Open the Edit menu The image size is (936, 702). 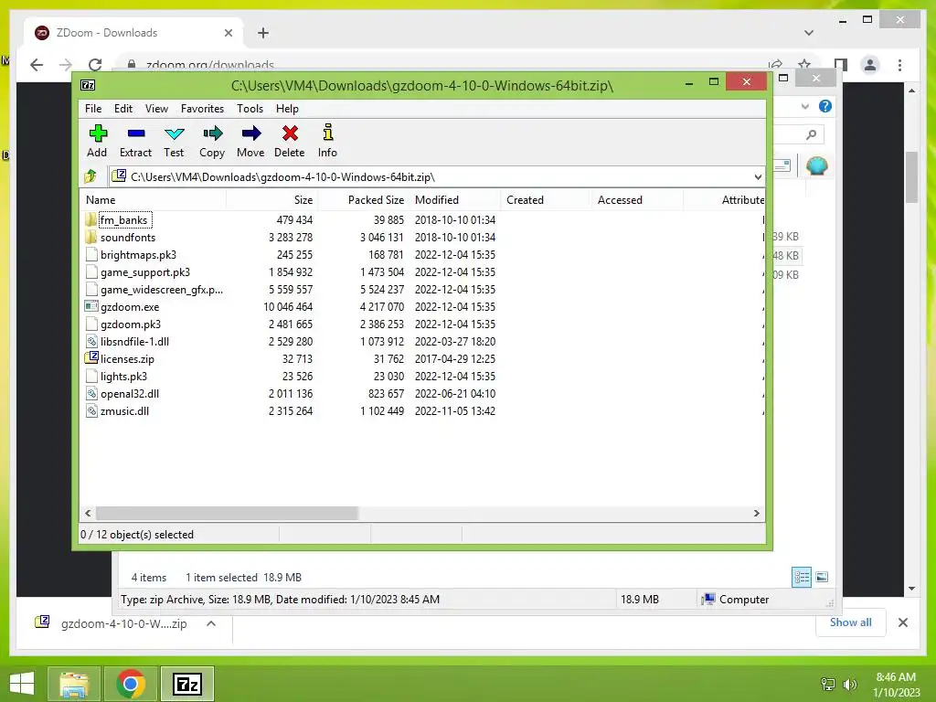[x=123, y=109]
